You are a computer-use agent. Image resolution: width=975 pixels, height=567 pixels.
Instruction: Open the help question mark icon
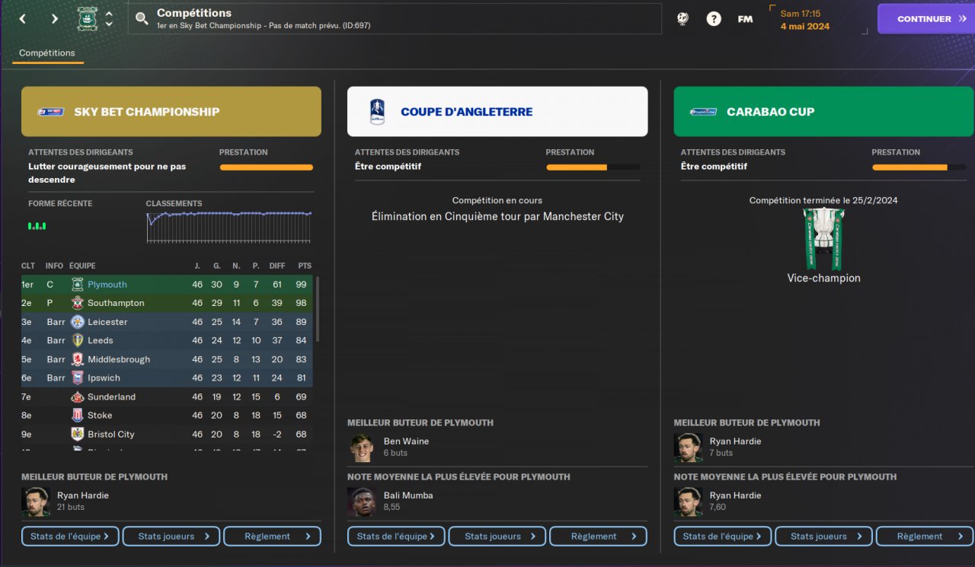(714, 19)
